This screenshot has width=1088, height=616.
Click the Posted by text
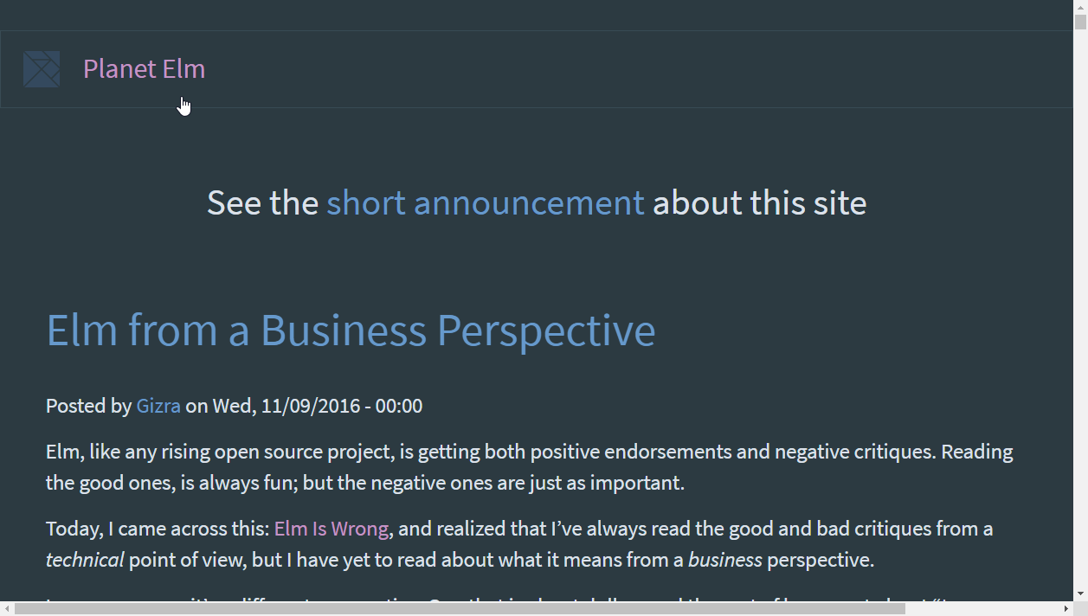tap(88, 406)
